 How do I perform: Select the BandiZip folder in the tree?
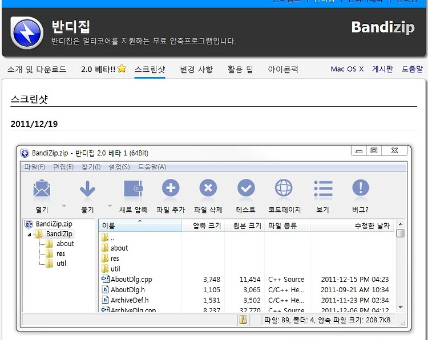59,234
